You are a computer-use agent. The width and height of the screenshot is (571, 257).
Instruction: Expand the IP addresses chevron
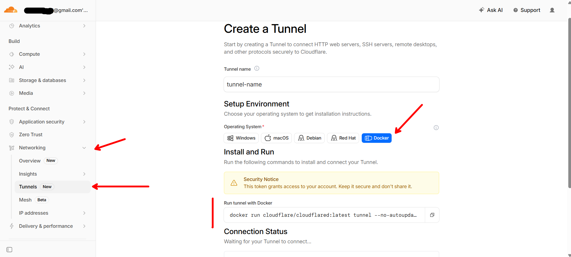coord(84,213)
